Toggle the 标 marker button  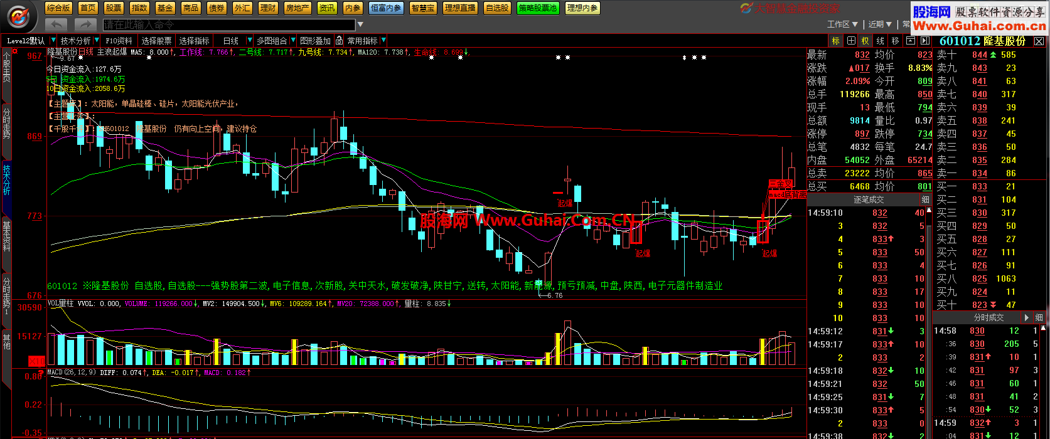(x=835, y=41)
